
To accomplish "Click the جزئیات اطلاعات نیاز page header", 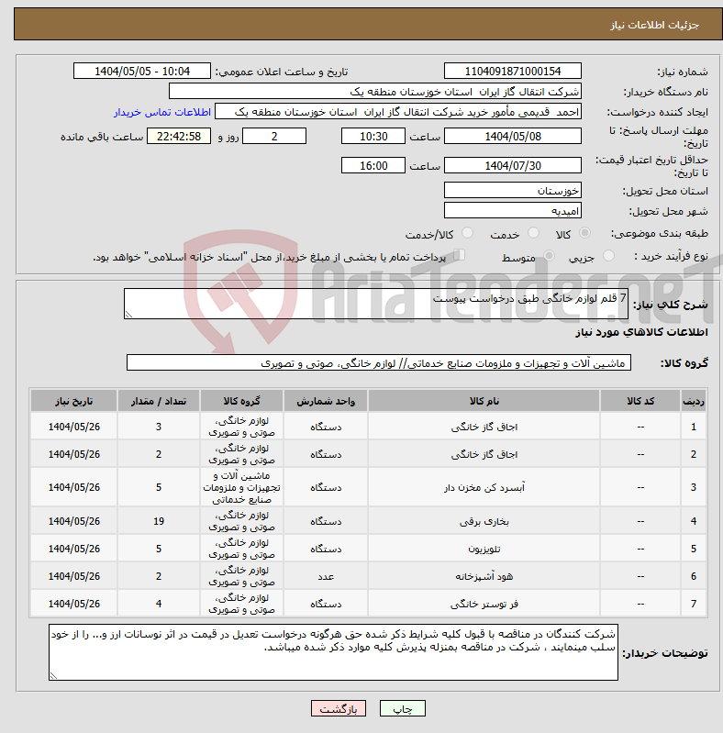I will pyautogui.click(x=654, y=26).
